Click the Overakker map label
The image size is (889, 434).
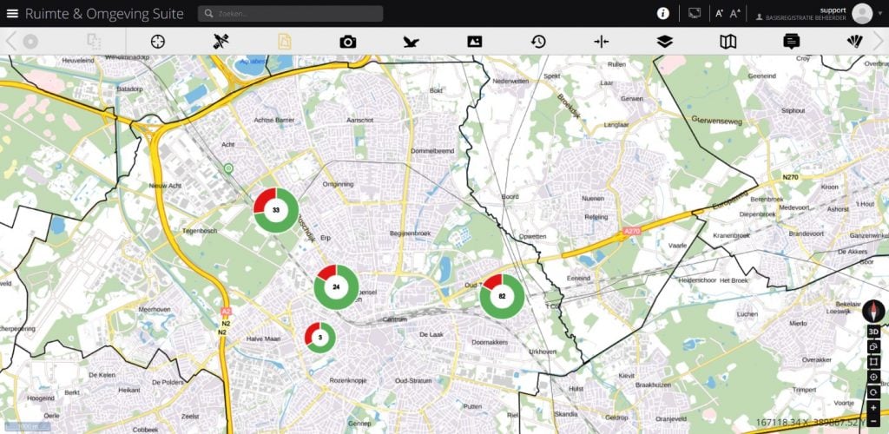pos(816,359)
